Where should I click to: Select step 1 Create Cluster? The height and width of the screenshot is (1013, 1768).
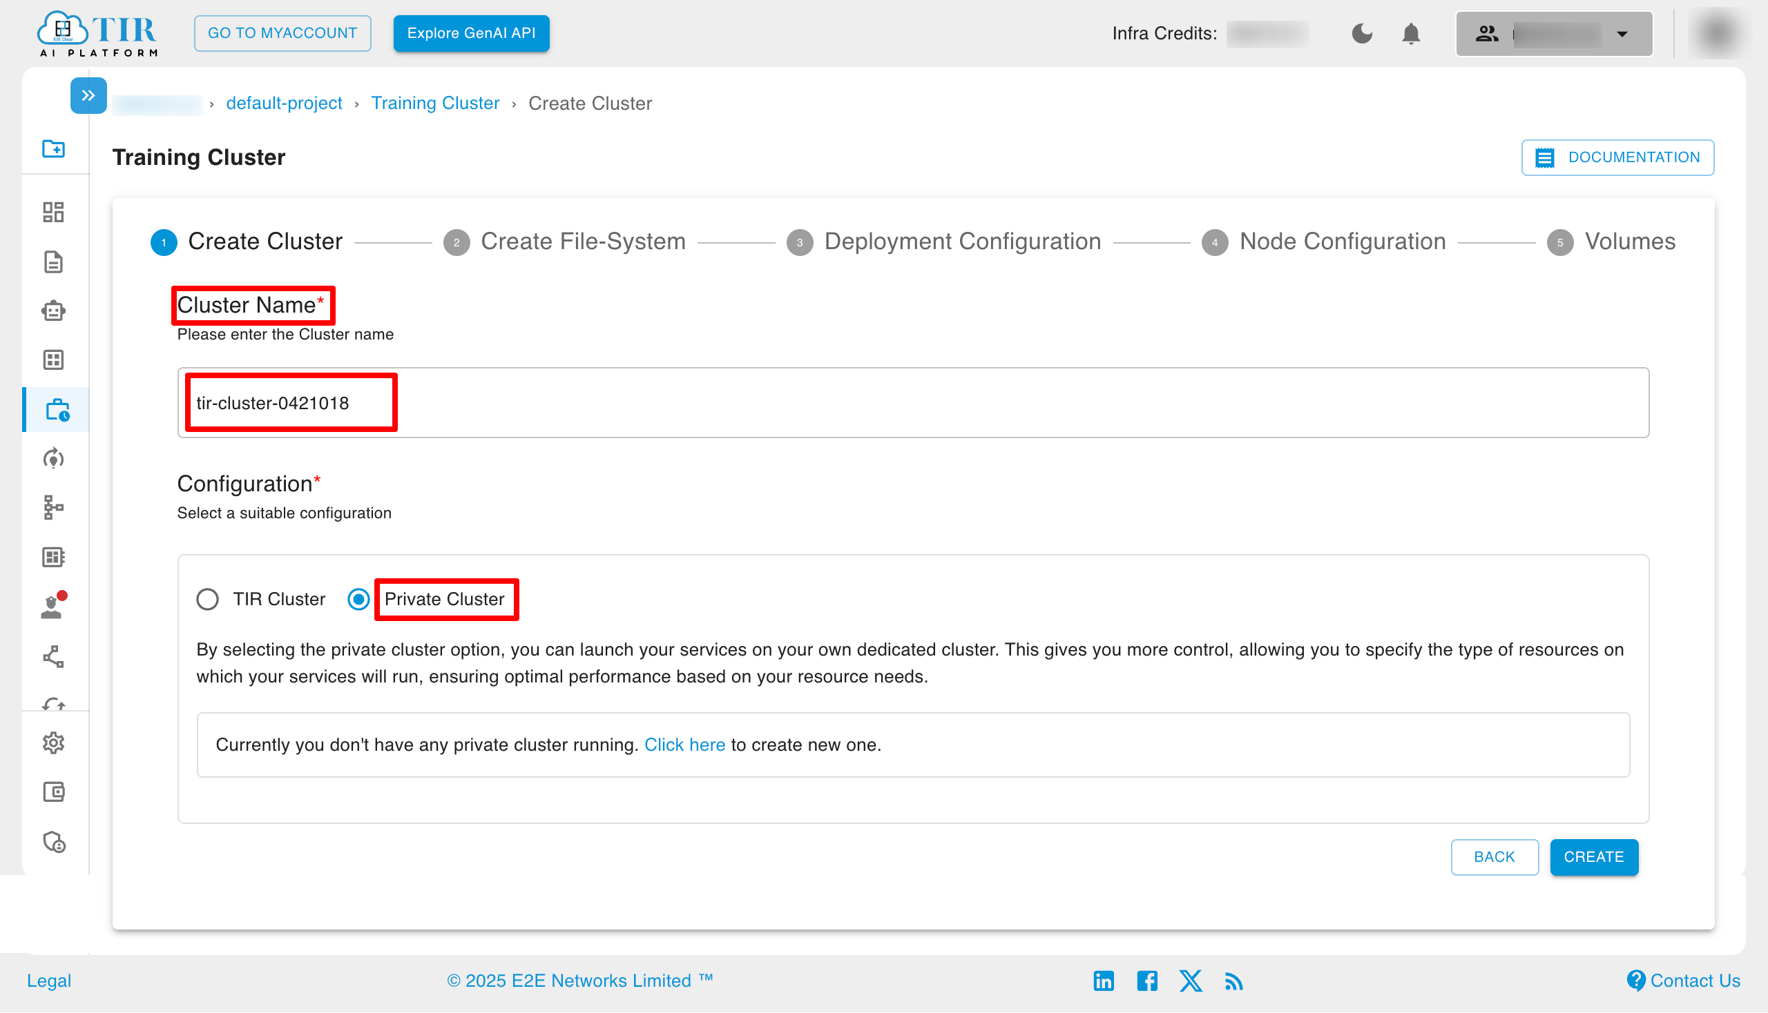point(247,242)
